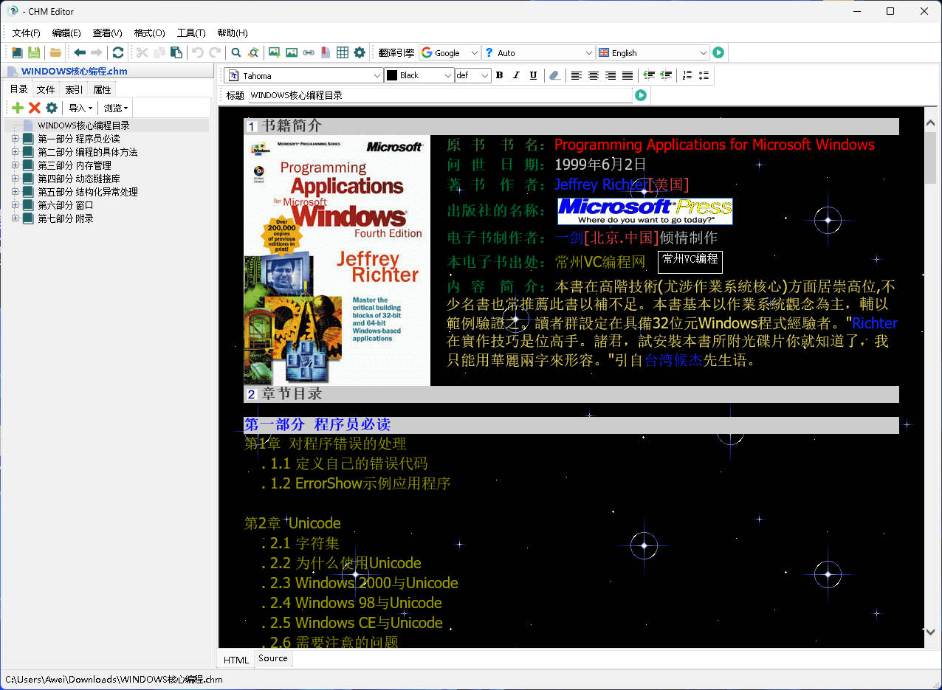Open a file with the folder icon
This screenshot has width=942, height=690.
(x=55, y=52)
